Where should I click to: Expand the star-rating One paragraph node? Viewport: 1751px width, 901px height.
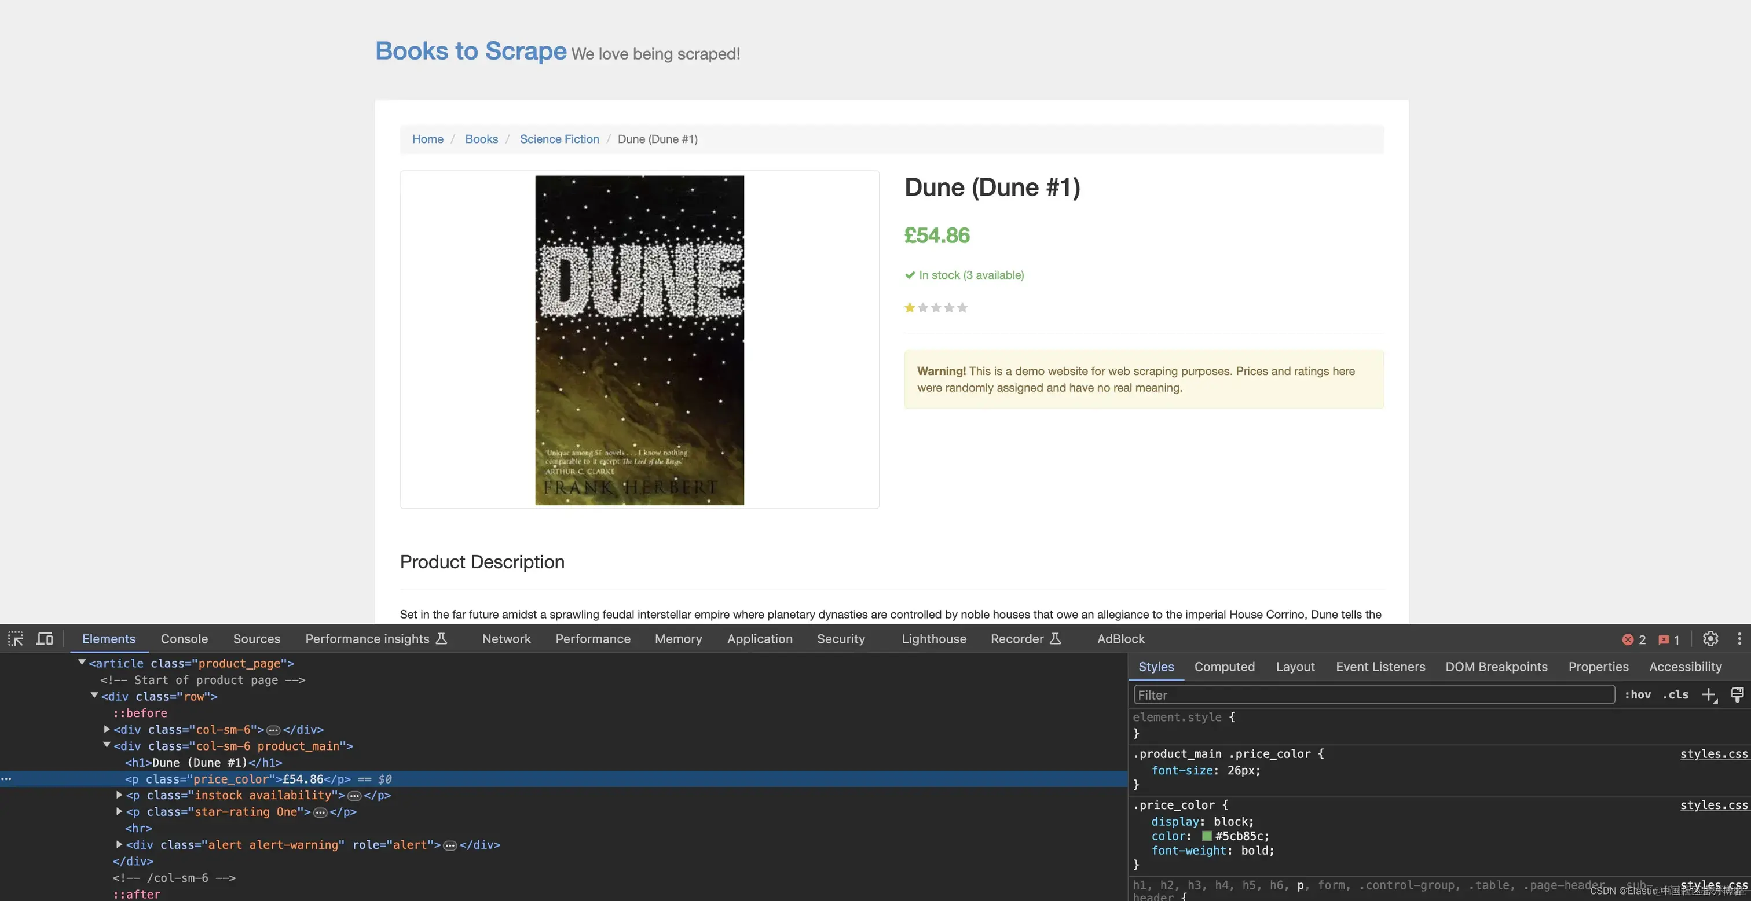(x=120, y=811)
